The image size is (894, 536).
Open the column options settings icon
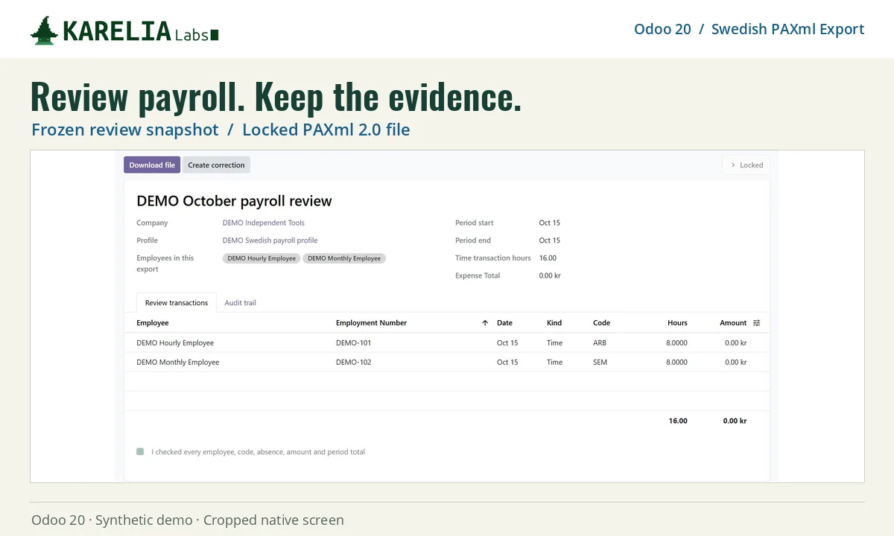(757, 323)
